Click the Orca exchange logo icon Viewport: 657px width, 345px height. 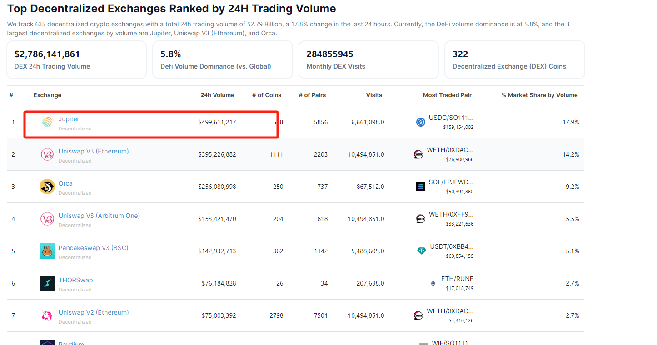(x=47, y=187)
